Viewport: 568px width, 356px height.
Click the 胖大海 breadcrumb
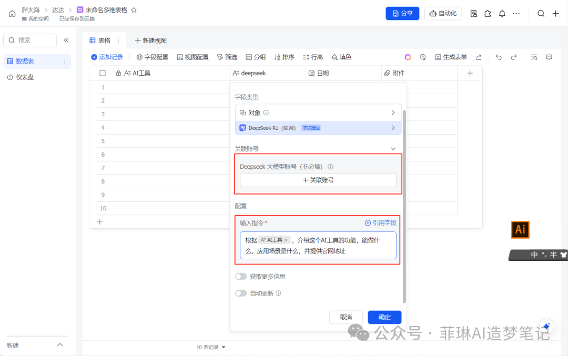point(31,10)
